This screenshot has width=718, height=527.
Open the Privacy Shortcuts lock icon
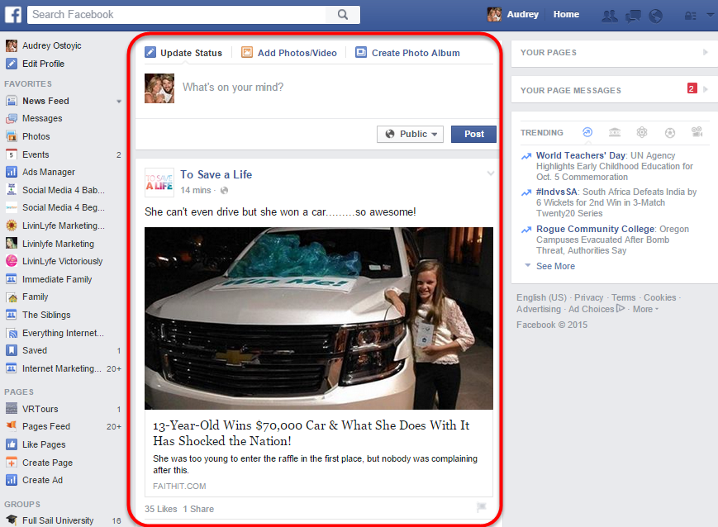pos(690,16)
